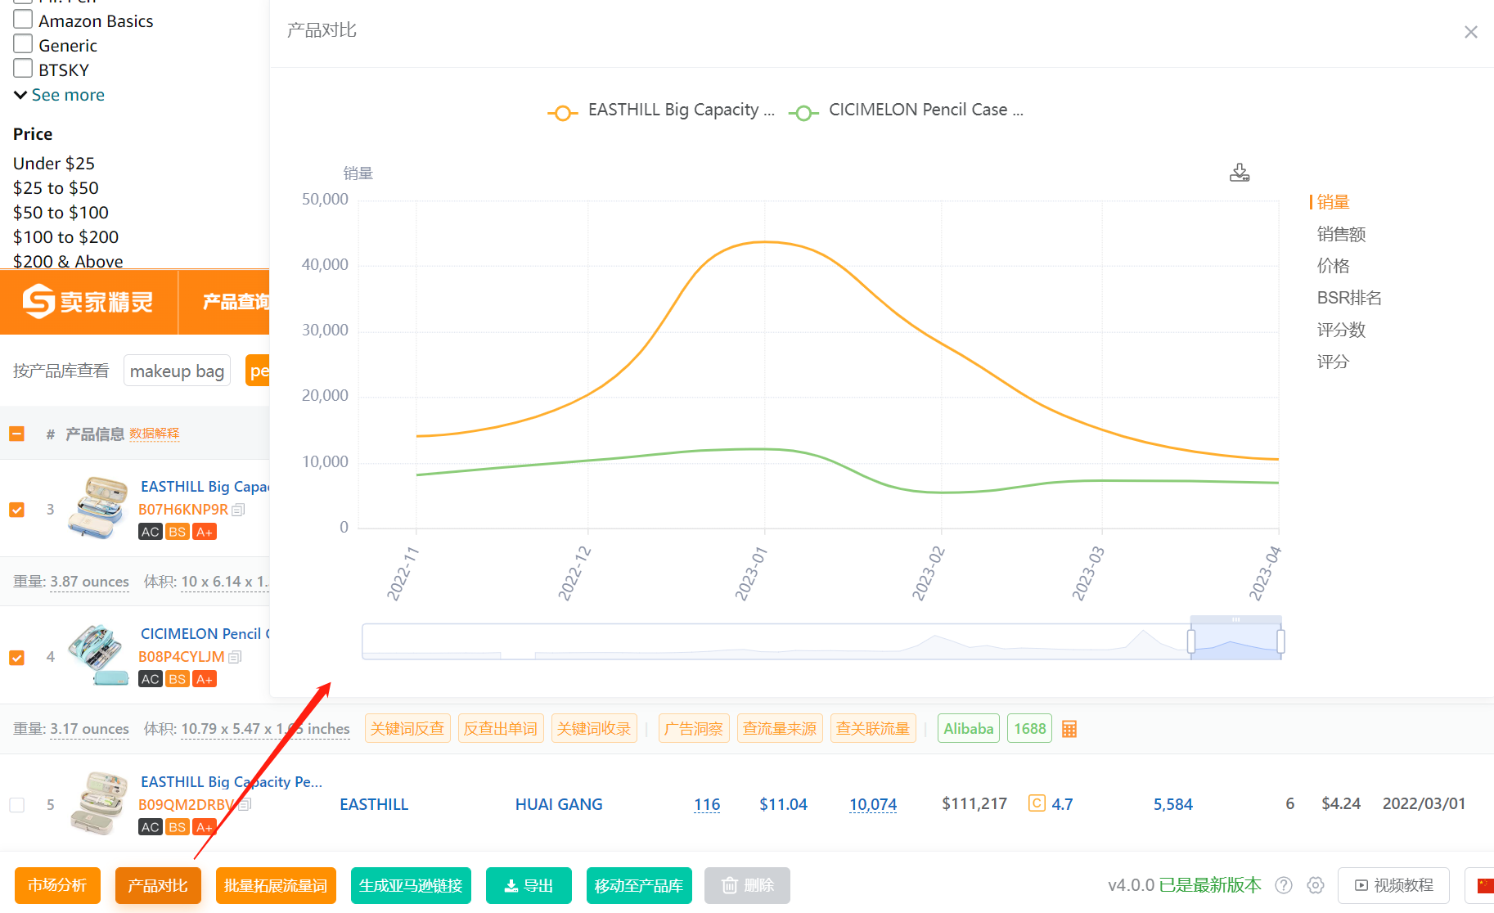Click the China flag language icon
Viewport: 1494px width, 913px height.
click(x=1484, y=885)
